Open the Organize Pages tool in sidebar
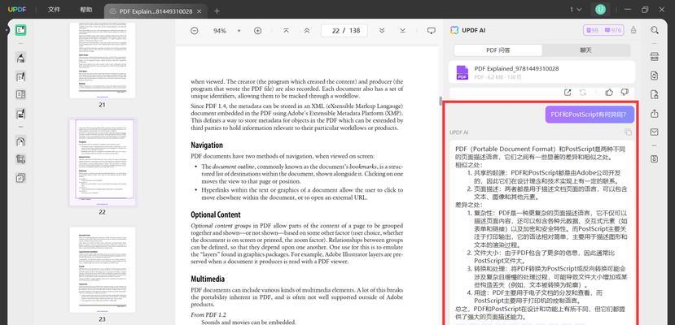The image size is (675, 325). [x=20, y=94]
